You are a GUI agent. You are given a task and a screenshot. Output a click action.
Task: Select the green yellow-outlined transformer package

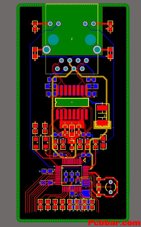[72, 102]
